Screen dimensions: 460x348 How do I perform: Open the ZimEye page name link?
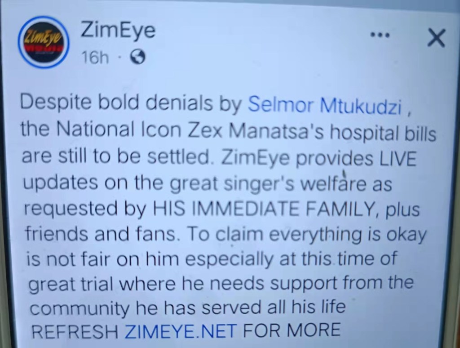pos(118,30)
